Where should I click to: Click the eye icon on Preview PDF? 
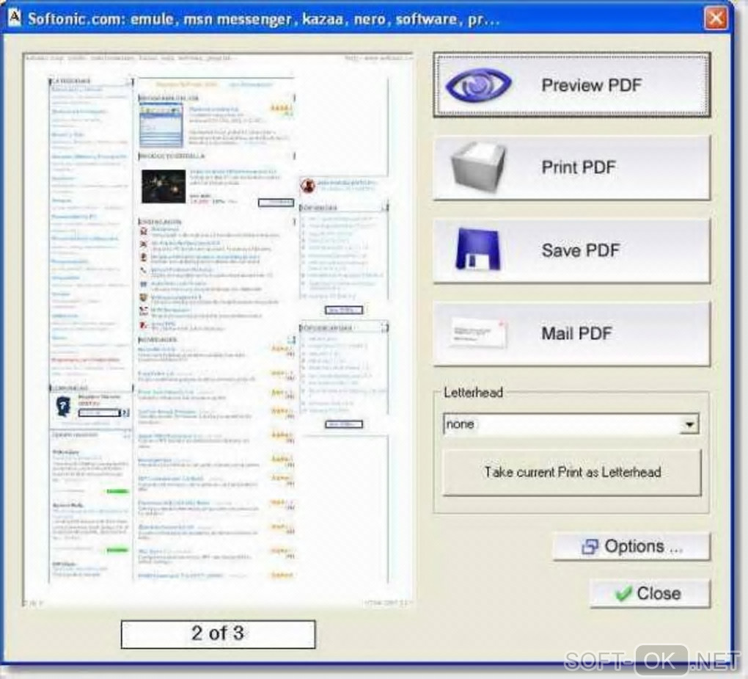tap(478, 84)
